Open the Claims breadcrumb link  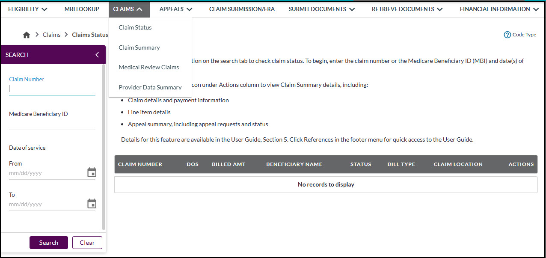pyautogui.click(x=51, y=35)
